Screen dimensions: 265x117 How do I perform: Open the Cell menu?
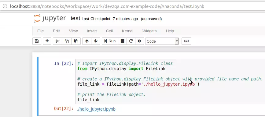109,31
